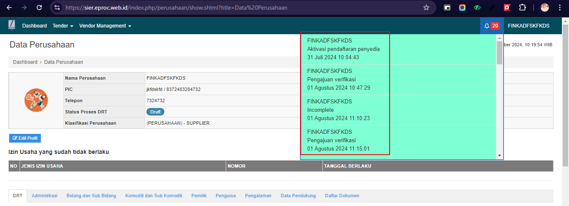Click the Telepon value 7324732
Image resolution: width=569 pixels, height=206 pixels.
pyautogui.click(x=156, y=100)
